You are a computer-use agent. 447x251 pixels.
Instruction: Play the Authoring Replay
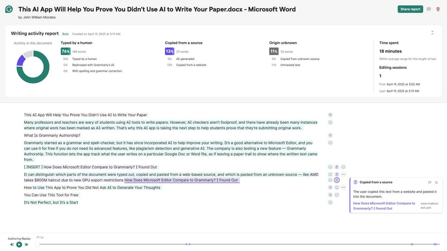click(x=19, y=245)
